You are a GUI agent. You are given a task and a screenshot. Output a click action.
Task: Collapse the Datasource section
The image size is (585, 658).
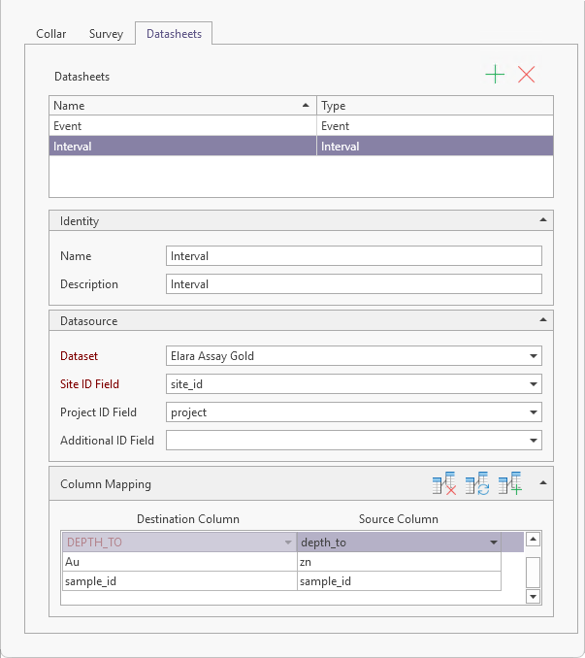pos(542,320)
